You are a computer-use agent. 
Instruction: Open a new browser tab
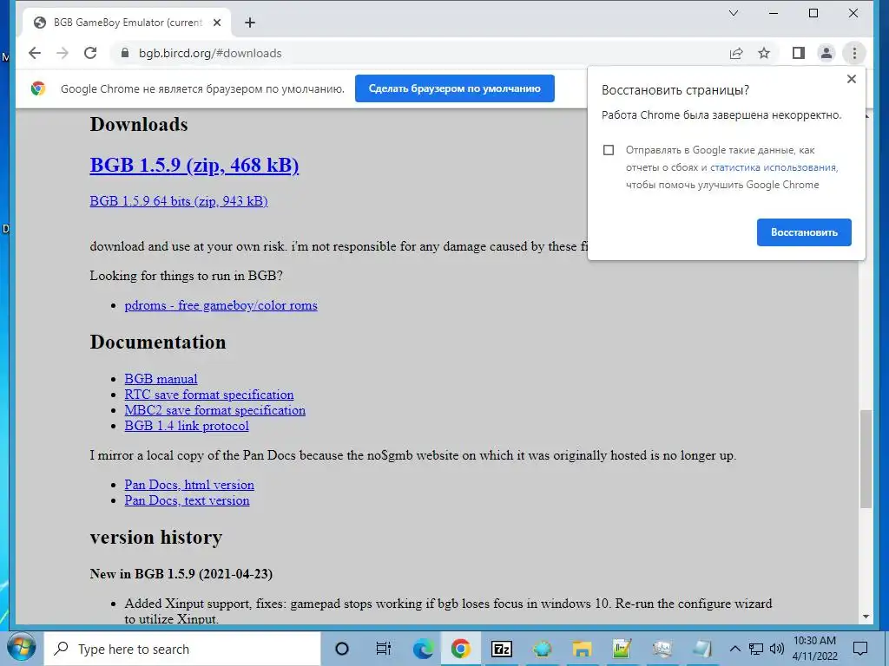[x=250, y=23]
